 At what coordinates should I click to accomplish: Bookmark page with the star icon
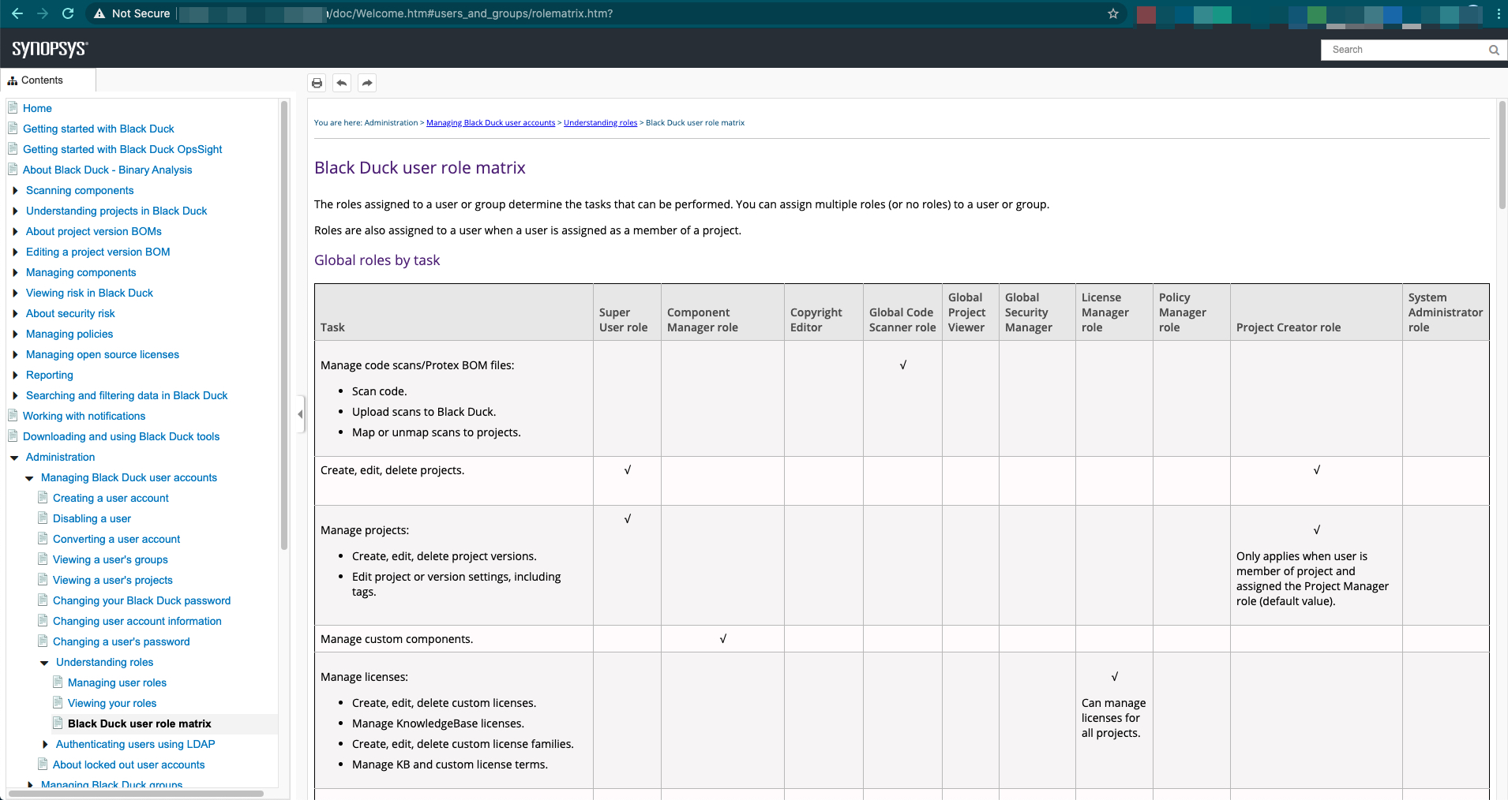[x=1113, y=13]
